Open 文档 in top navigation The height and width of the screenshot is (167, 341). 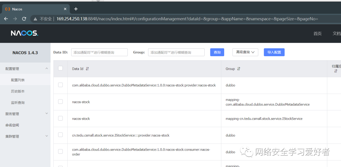click(x=337, y=33)
